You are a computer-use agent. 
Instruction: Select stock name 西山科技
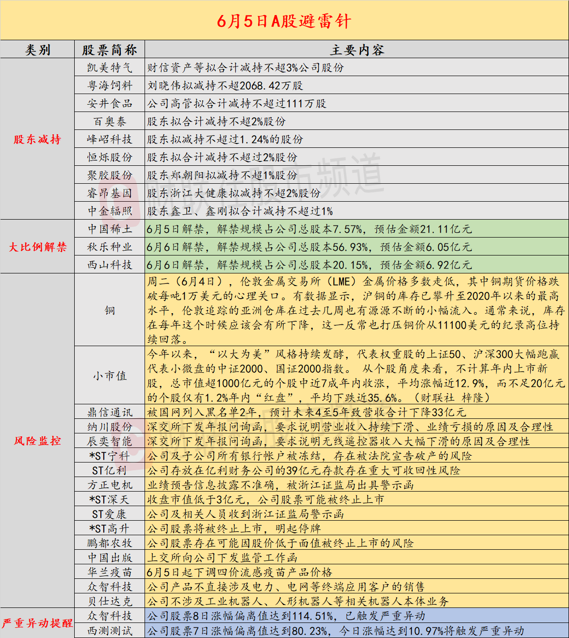pos(110,265)
